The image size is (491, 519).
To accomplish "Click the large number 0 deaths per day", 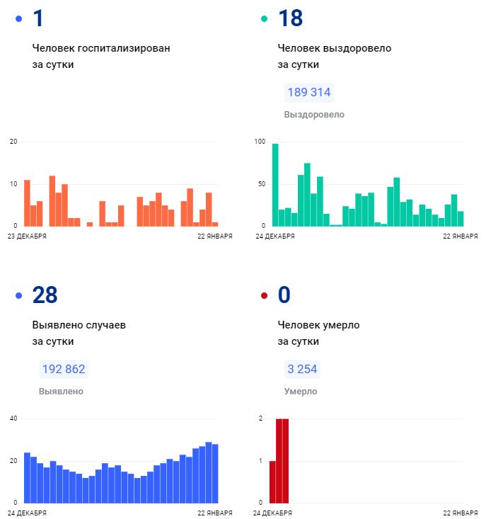I will (x=284, y=295).
